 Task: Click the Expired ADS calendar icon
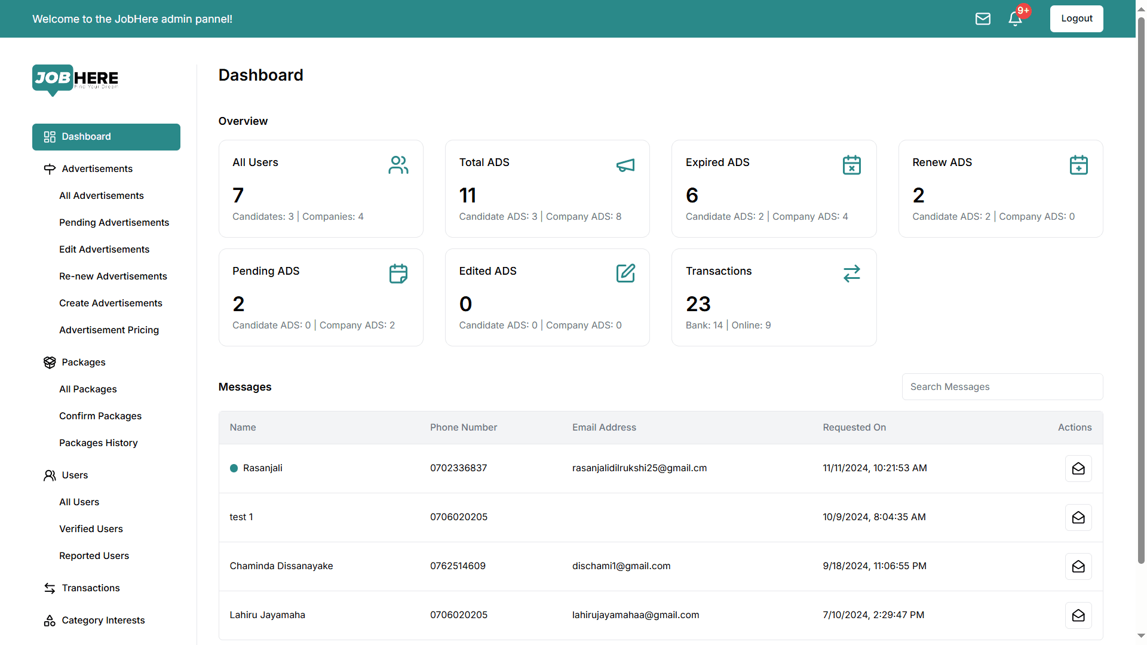(x=851, y=165)
